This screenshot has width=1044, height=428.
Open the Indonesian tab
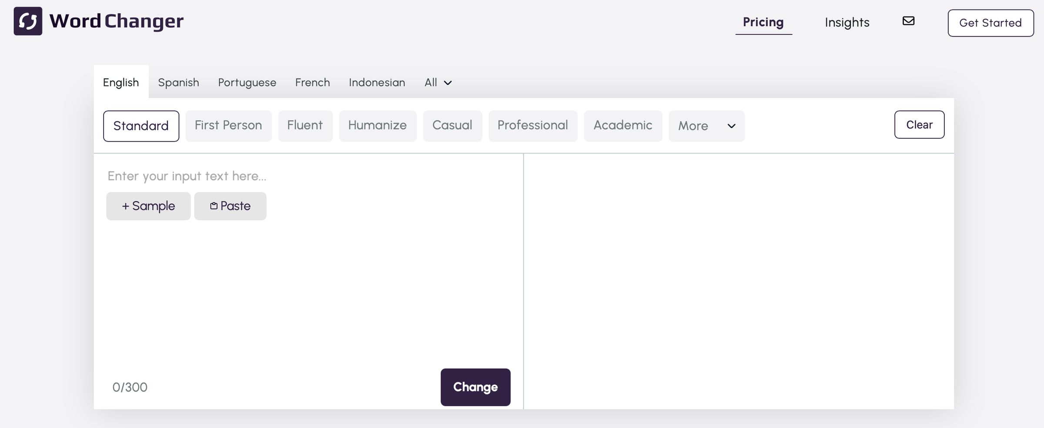377,83
